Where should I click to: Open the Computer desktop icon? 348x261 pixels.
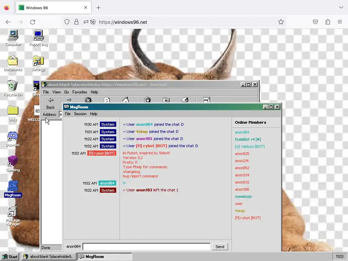[x=13, y=38]
